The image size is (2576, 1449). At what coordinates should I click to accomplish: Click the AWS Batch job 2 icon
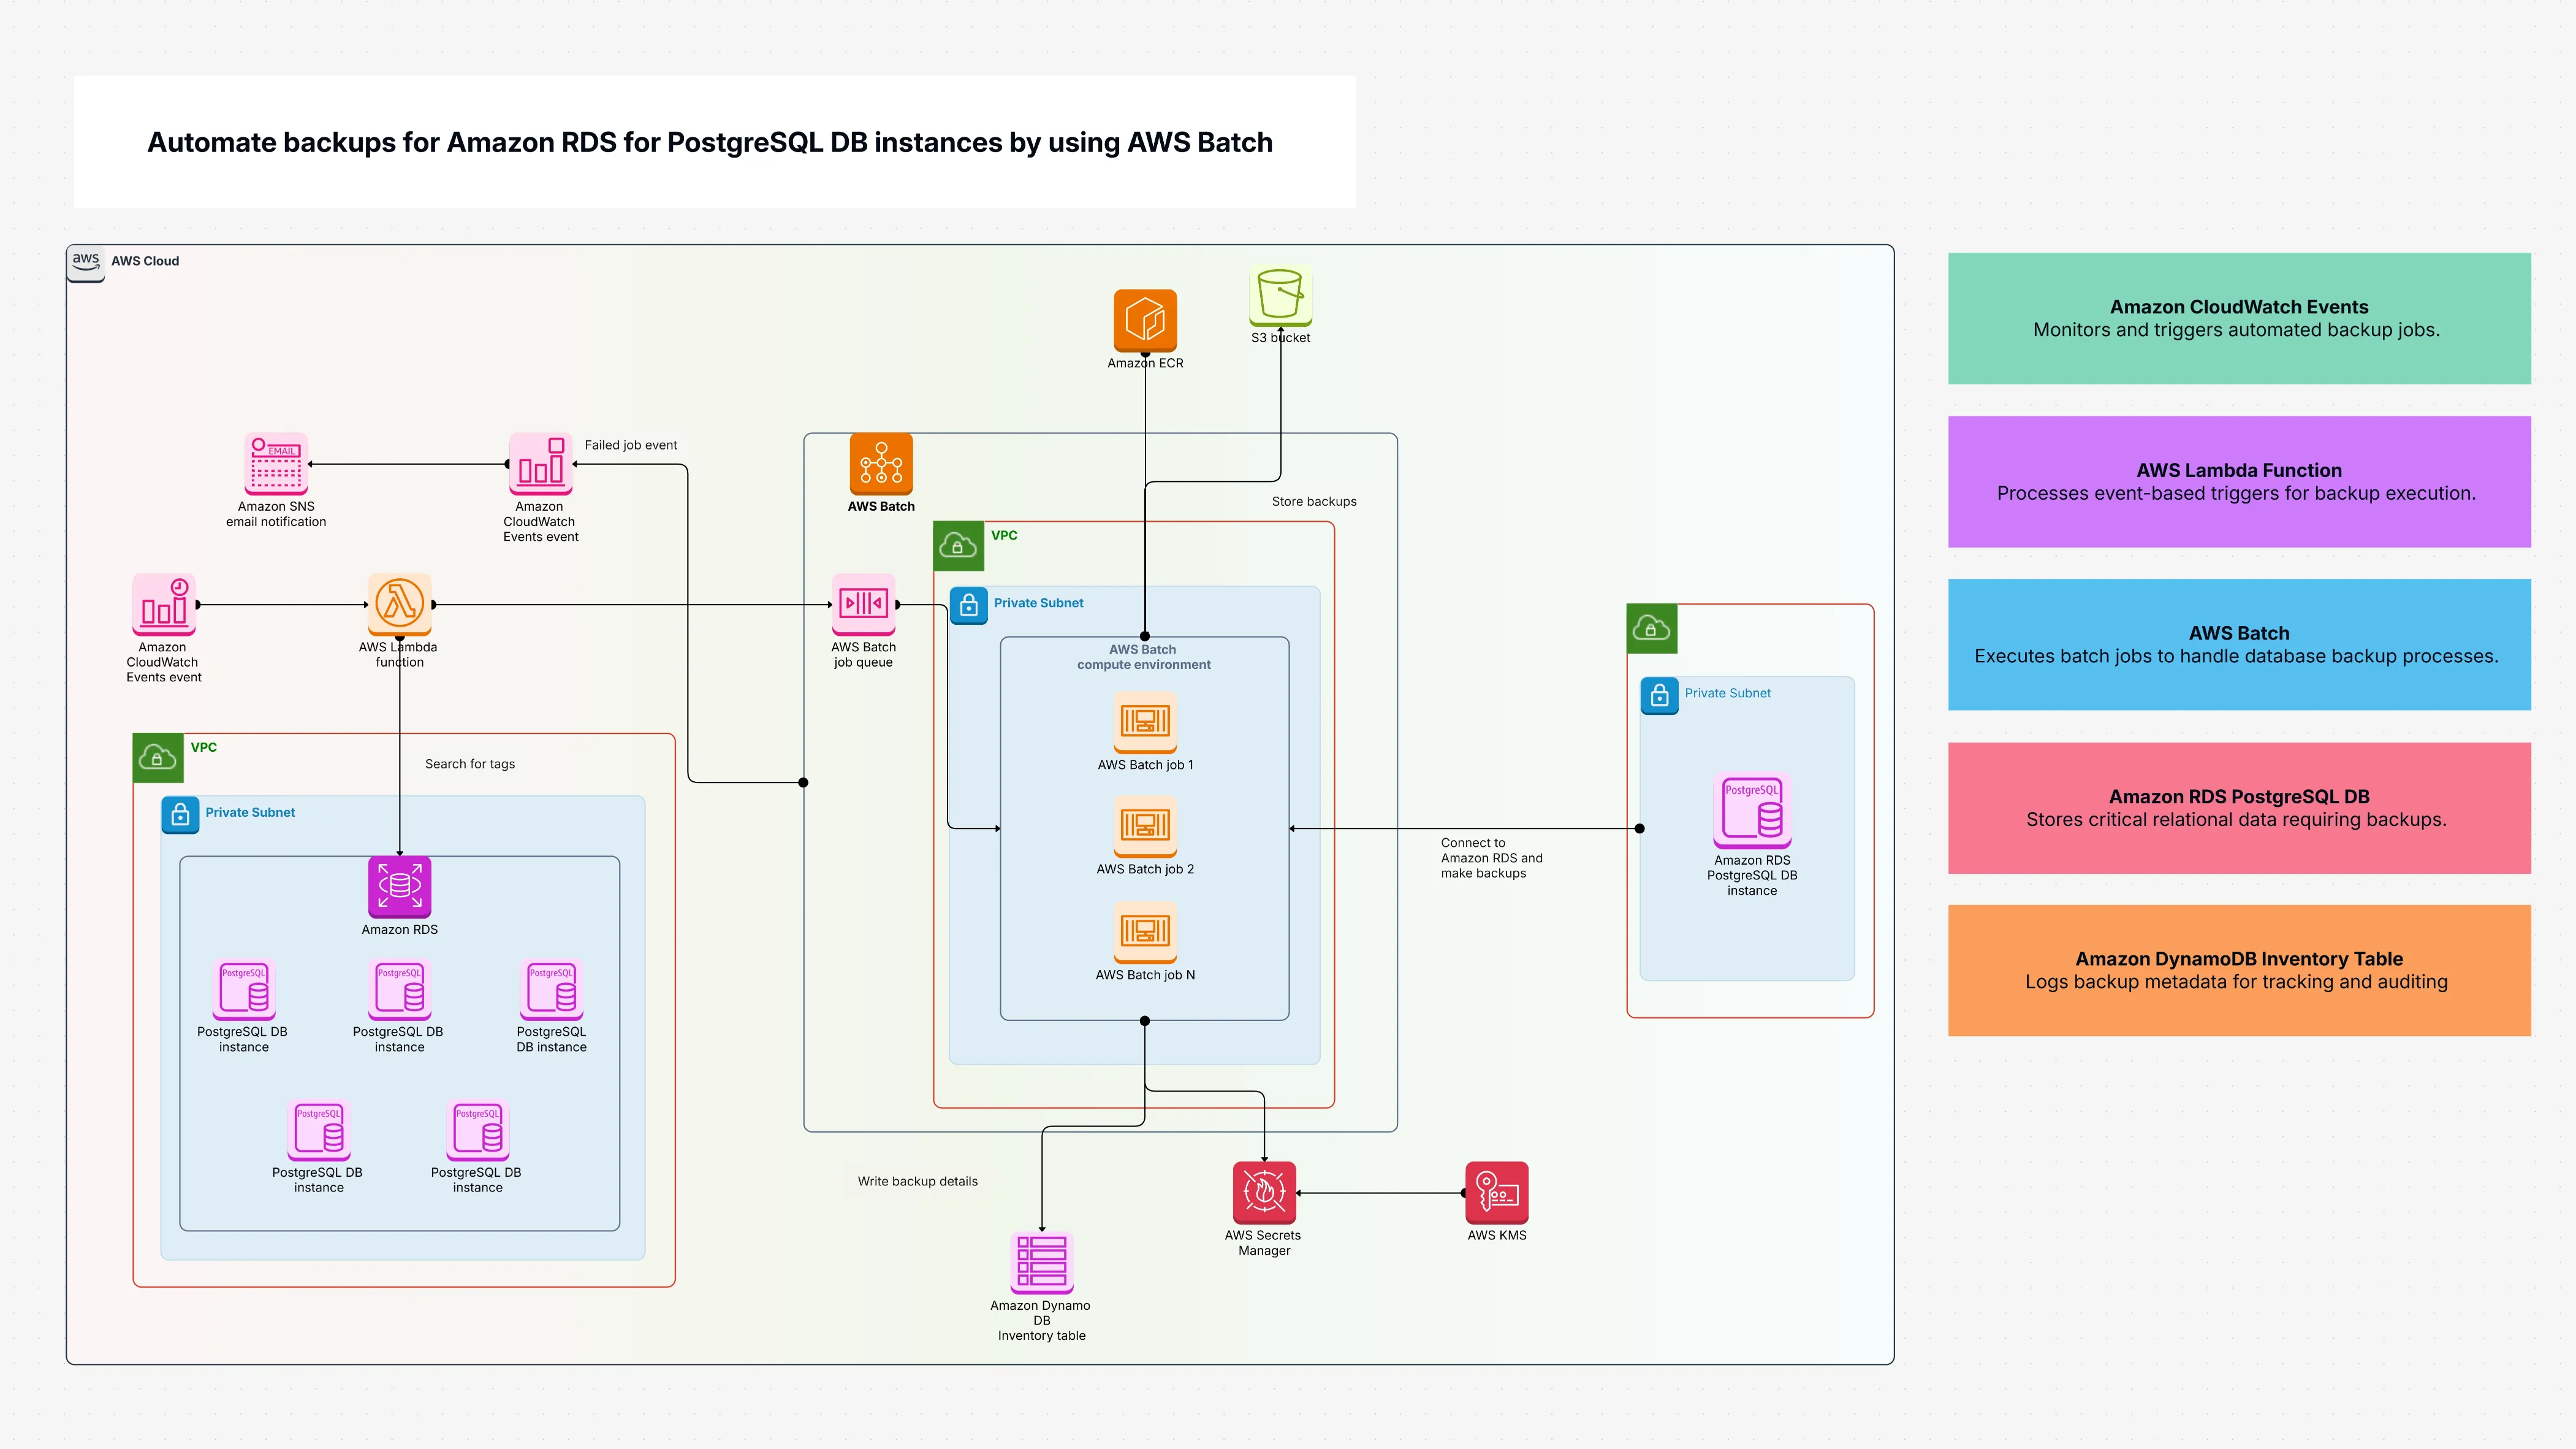pyautogui.click(x=1145, y=825)
